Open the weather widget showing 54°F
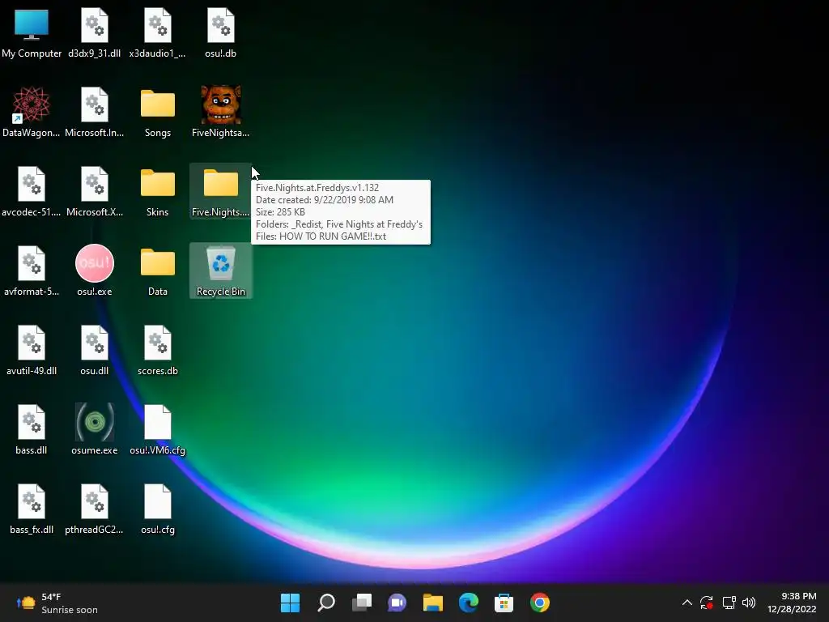Viewport: 829px width, 622px height. [57, 603]
